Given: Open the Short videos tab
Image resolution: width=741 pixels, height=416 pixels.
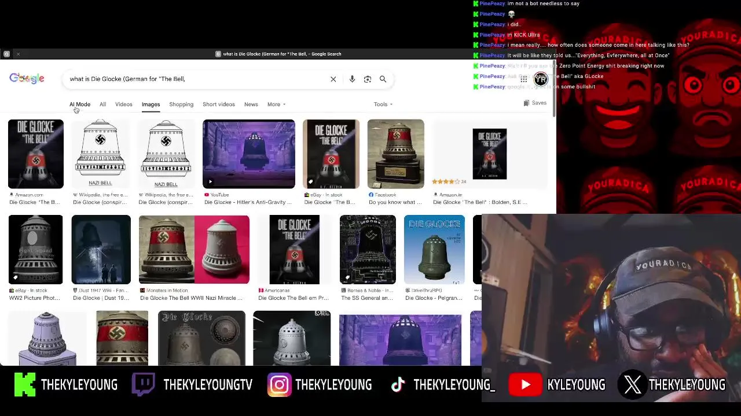Looking at the screenshot, I should [219, 104].
